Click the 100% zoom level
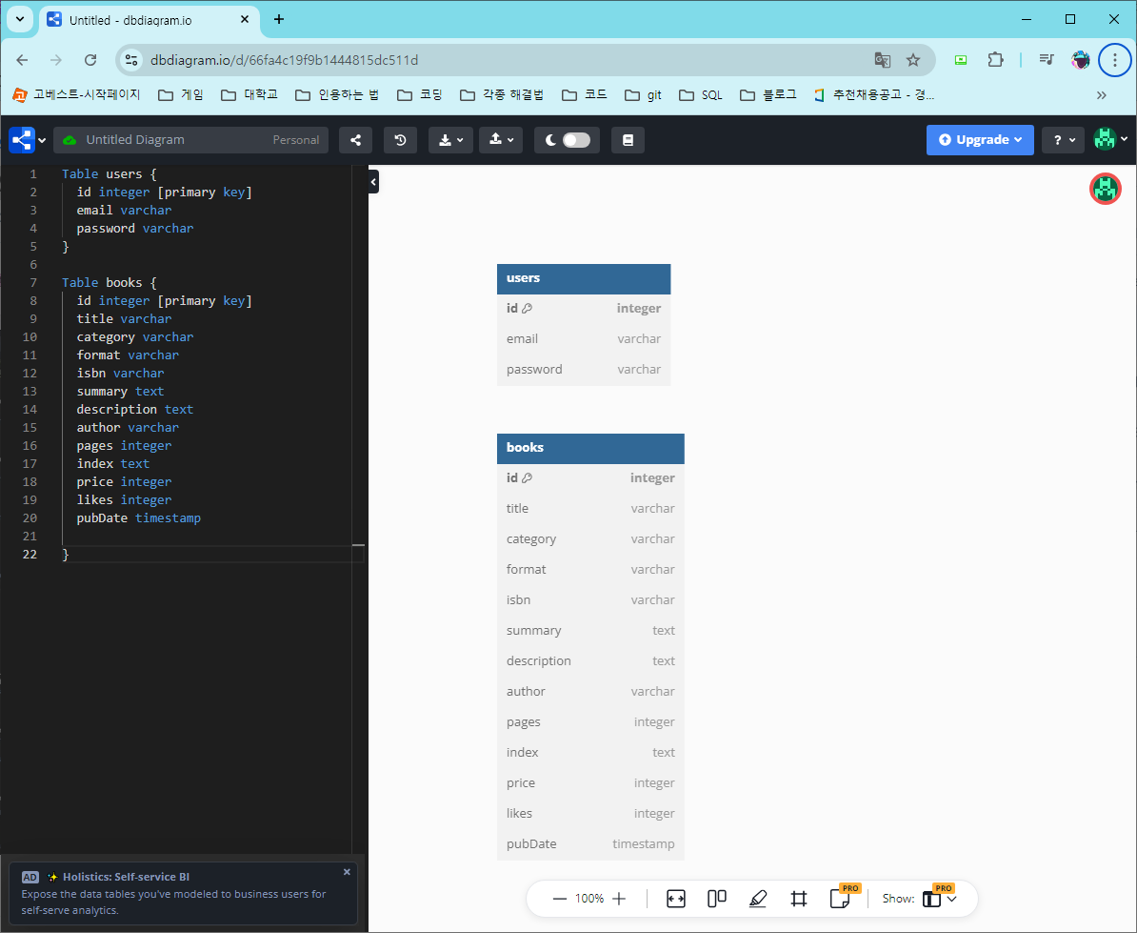 (x=588, y=898)
